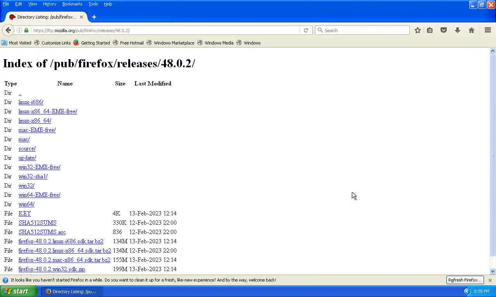The height and width of the screenshot is (297, 496).
Task: Open the linux-i686/ directory
Action: click(x=31, y=102)
